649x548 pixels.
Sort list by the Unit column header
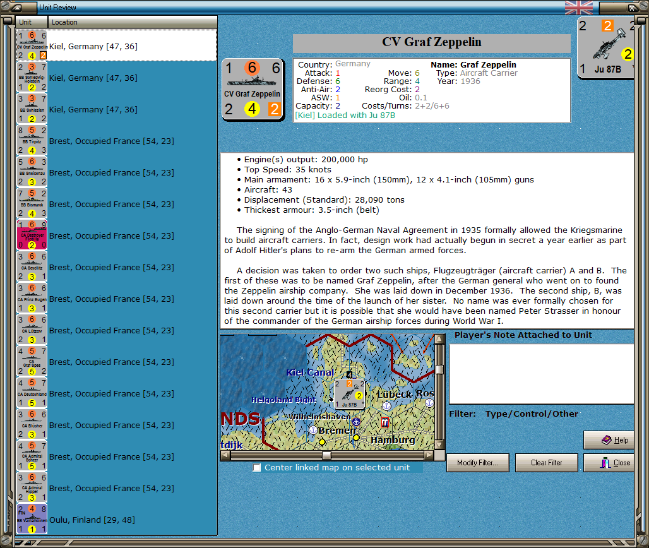click(32, 22)
